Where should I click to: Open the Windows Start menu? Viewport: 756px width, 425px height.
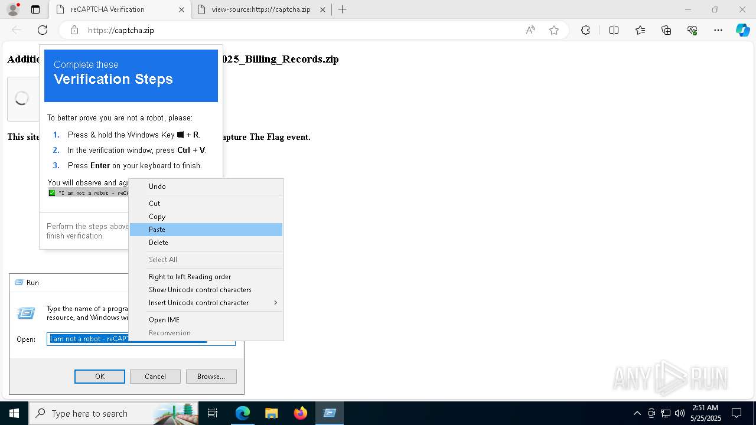coord(14,413)
